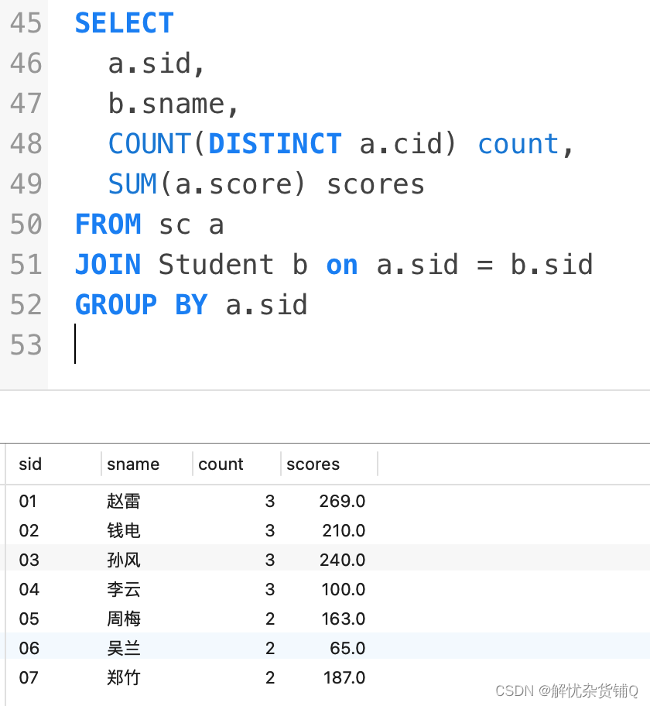The image size is (650, 706).
Task: Click b.sname on line 47
Action: [166, 104]
